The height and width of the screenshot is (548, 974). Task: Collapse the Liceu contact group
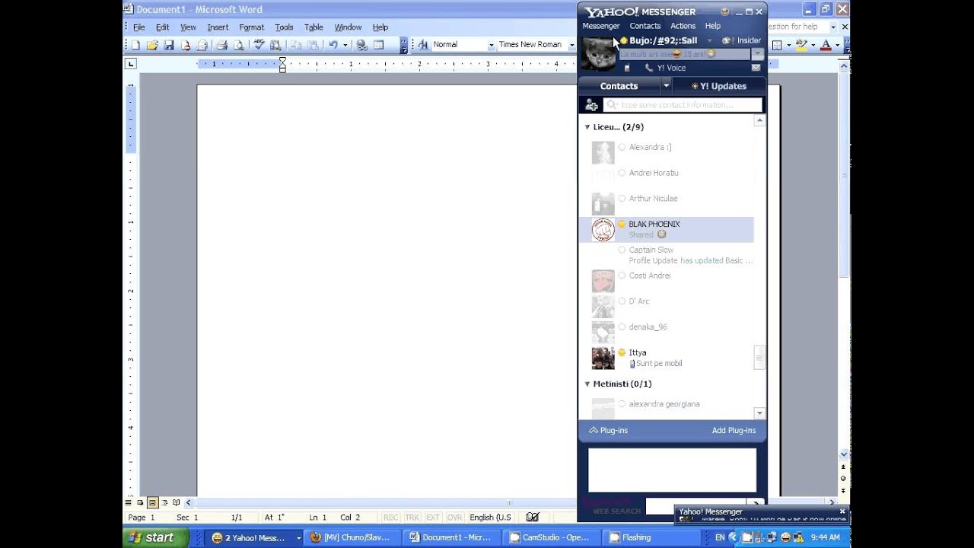[587, 127]
